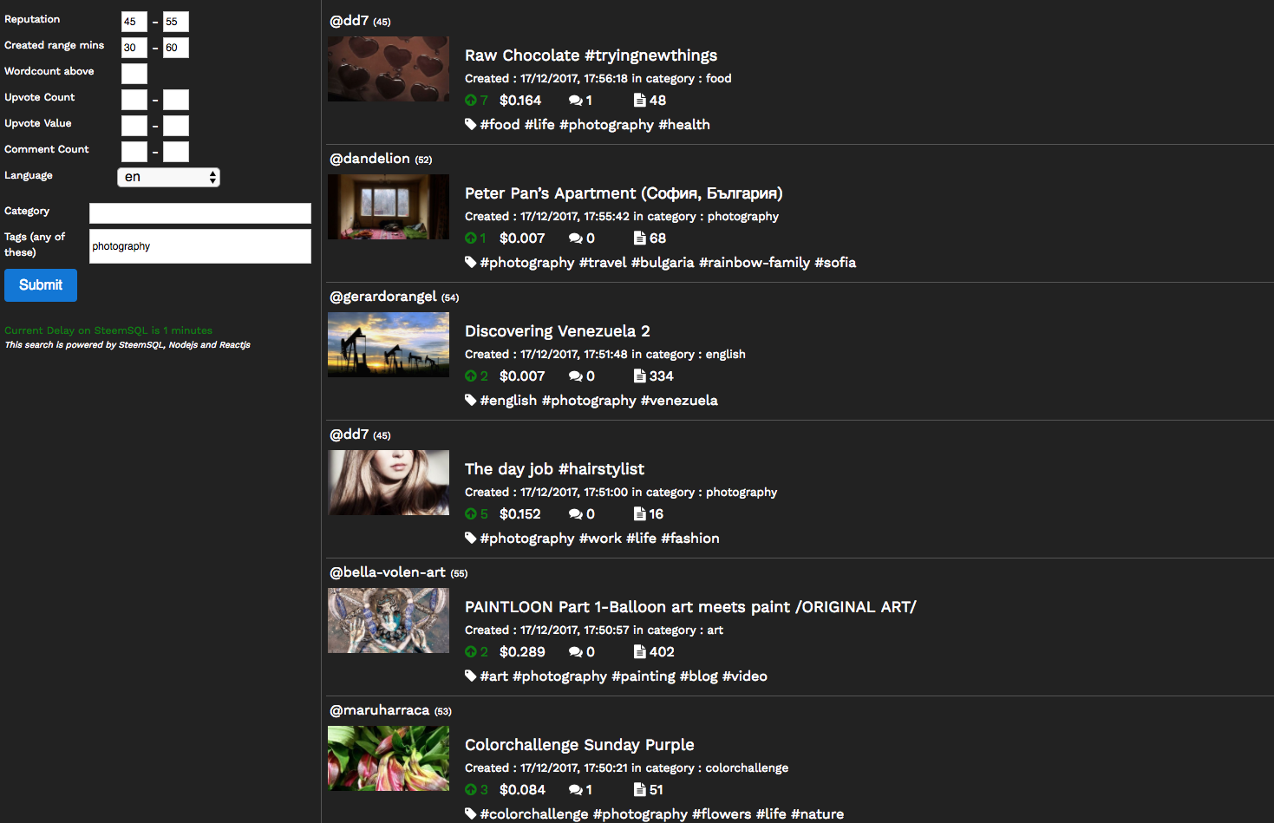Click comments bubble icon on Raw Chocolate post
The width and height of the screenshot is (1274, 823).
576,101
